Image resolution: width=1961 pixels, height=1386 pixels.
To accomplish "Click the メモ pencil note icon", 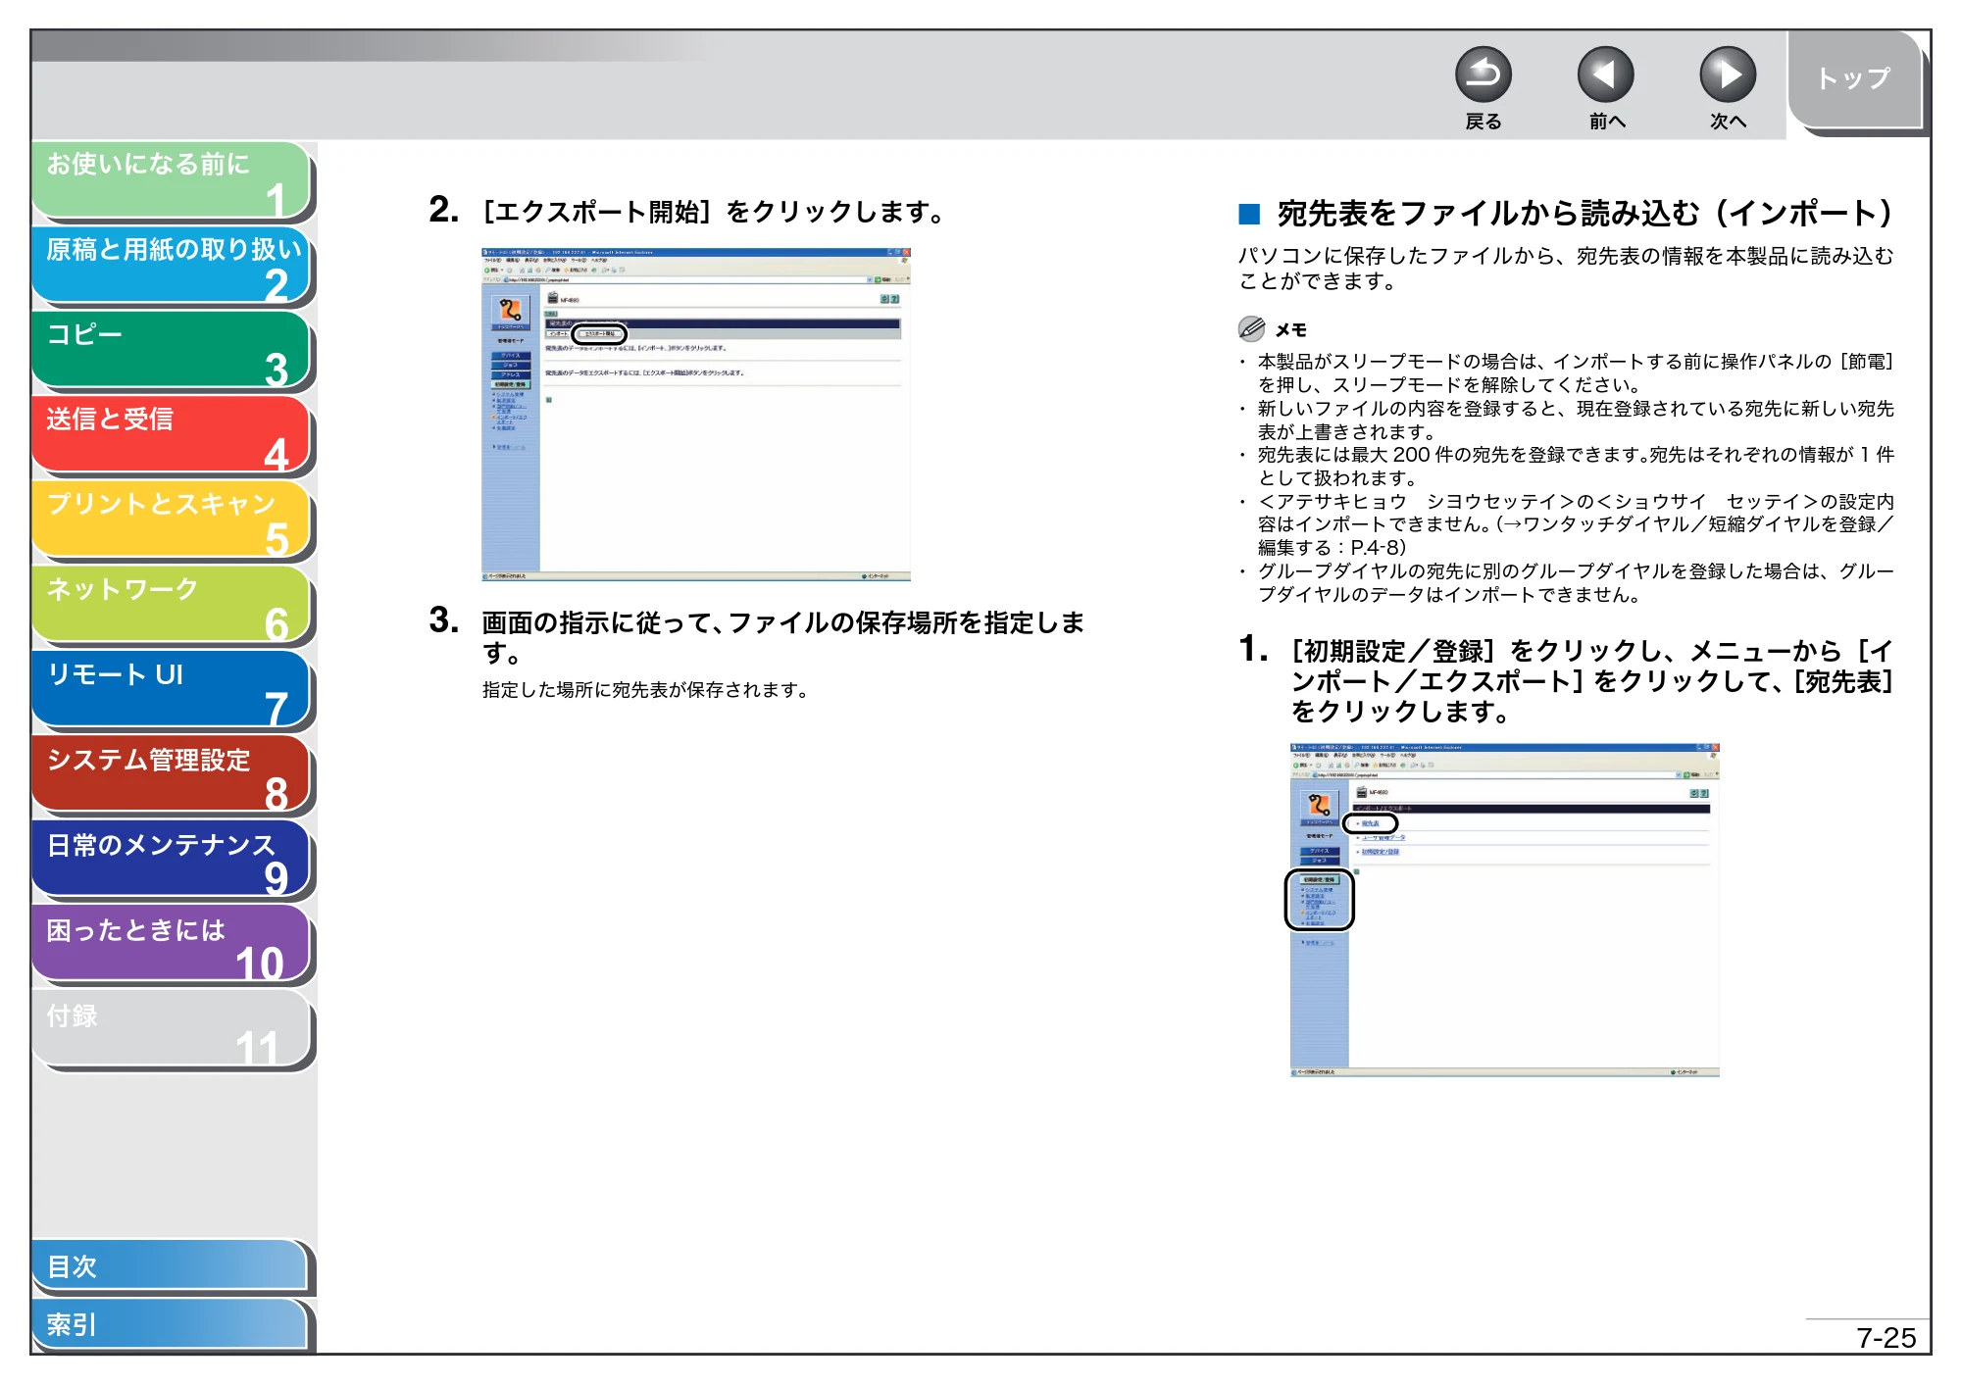I will point(1251,328).
